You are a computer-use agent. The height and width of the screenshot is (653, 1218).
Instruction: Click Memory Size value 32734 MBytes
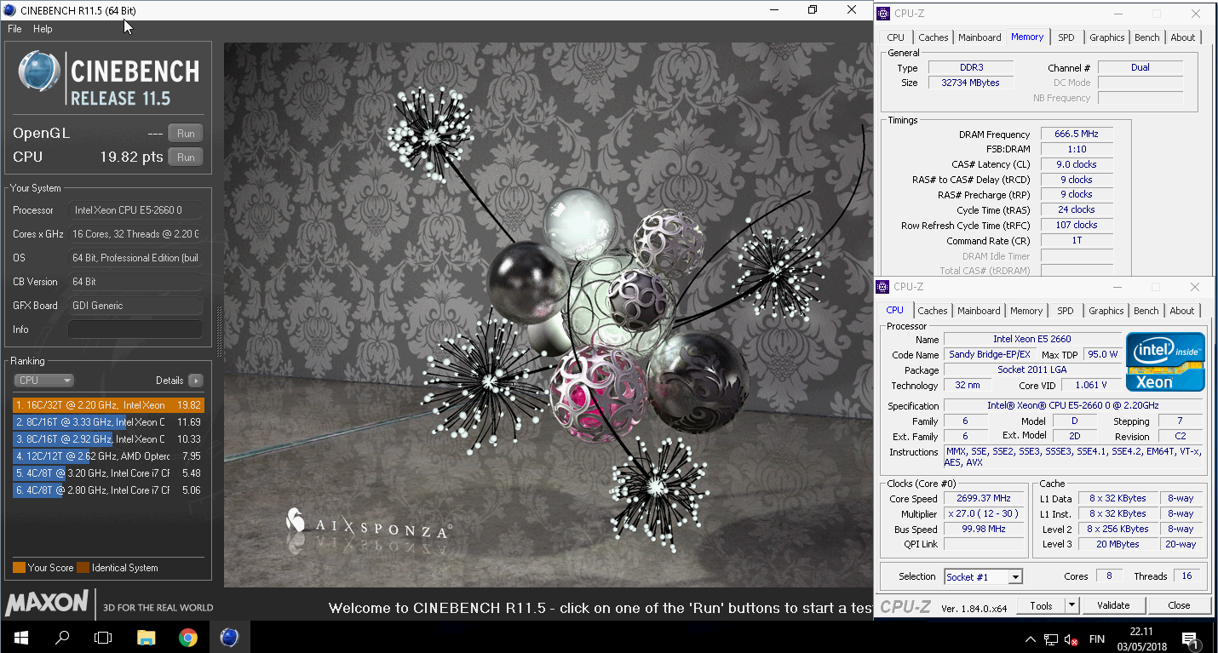pos(970,83)
